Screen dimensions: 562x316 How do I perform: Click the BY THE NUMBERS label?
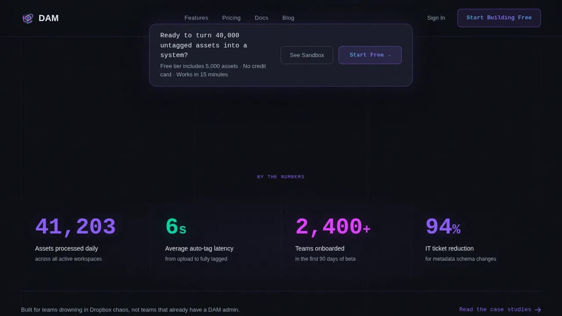tap(281, 176)
